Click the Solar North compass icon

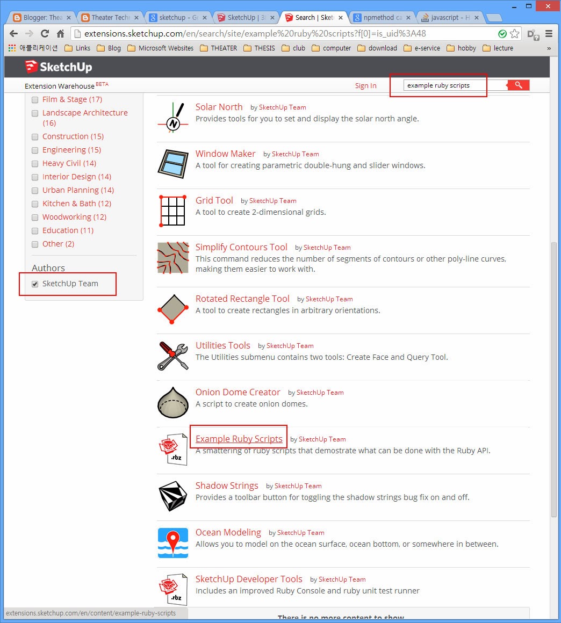pyautogui.click(x=173, y=118)
